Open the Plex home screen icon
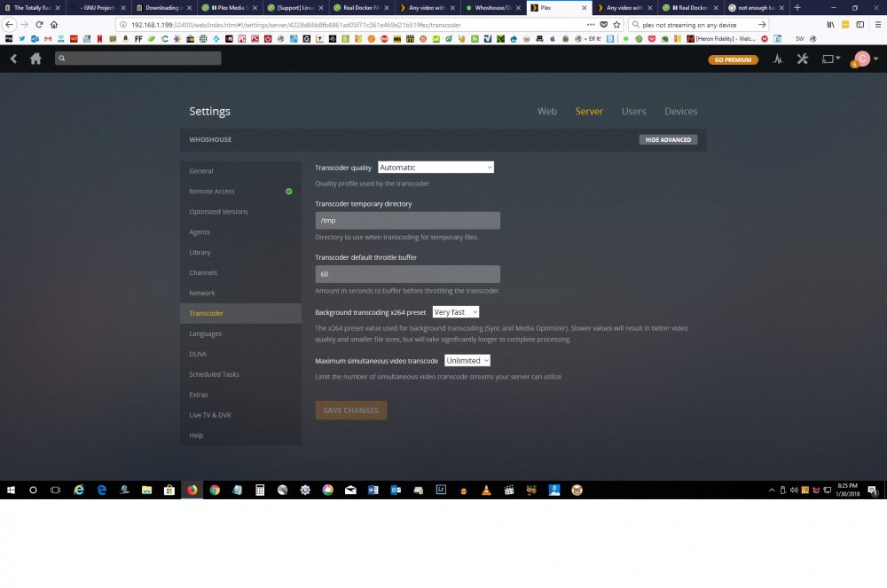Screen dimensions: 887x588 [35, 59]
